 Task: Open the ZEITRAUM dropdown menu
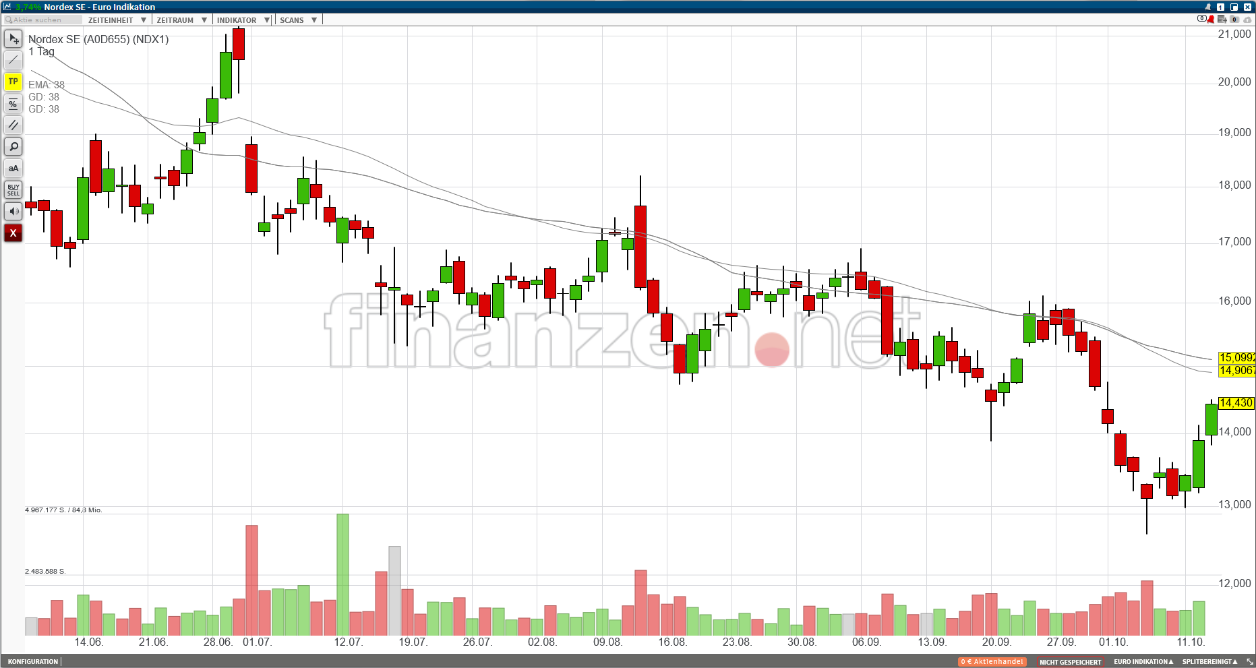tap(181, 20)
